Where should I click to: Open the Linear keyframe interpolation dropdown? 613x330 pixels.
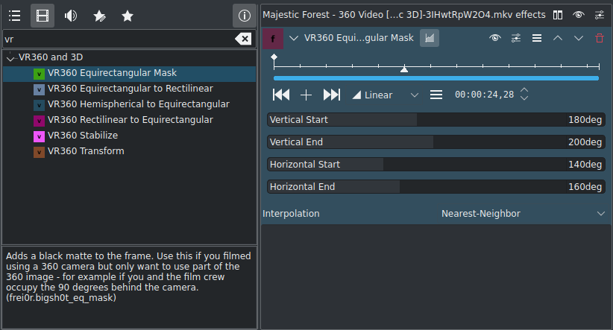coord(386,95)
